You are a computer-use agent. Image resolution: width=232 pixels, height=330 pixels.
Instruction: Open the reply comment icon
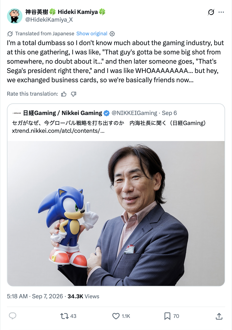(13, 316)
